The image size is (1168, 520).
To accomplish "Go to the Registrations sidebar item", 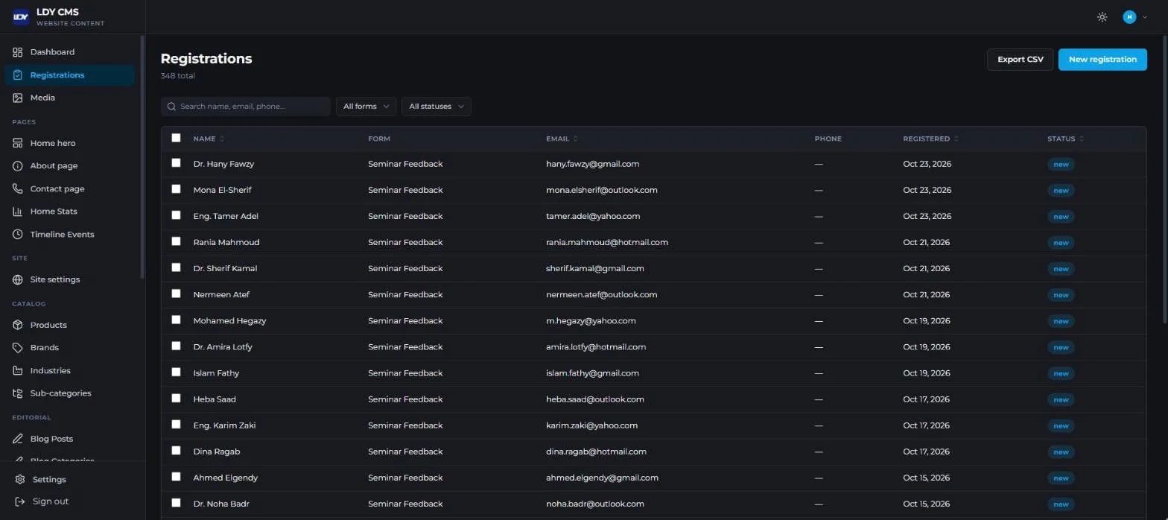I will pos(69,75).
